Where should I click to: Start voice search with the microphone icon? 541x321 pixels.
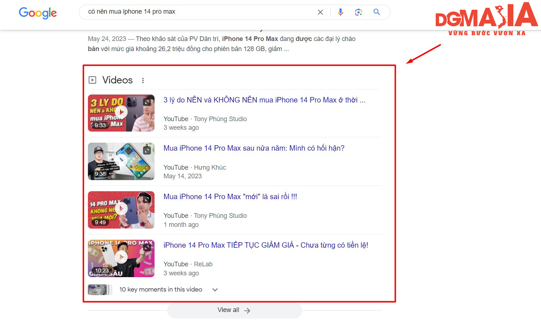pyautogui.click(x=340, y=12)
